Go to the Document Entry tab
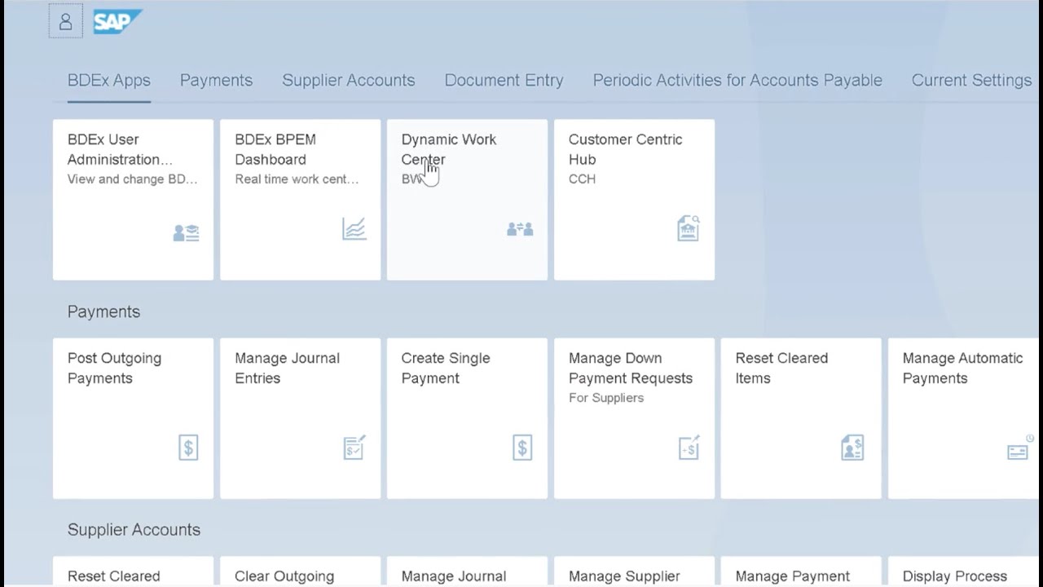 tap(504, 80)
